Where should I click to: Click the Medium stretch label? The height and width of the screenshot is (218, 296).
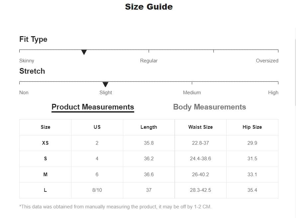coord(192,93)
